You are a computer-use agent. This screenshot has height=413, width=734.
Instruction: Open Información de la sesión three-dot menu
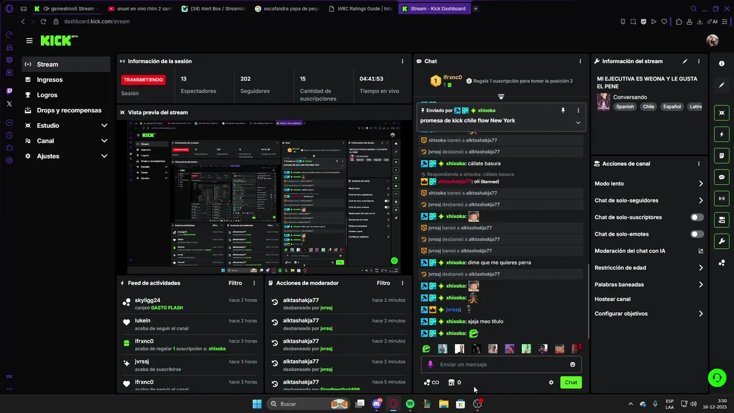click(x=402, y=61)
